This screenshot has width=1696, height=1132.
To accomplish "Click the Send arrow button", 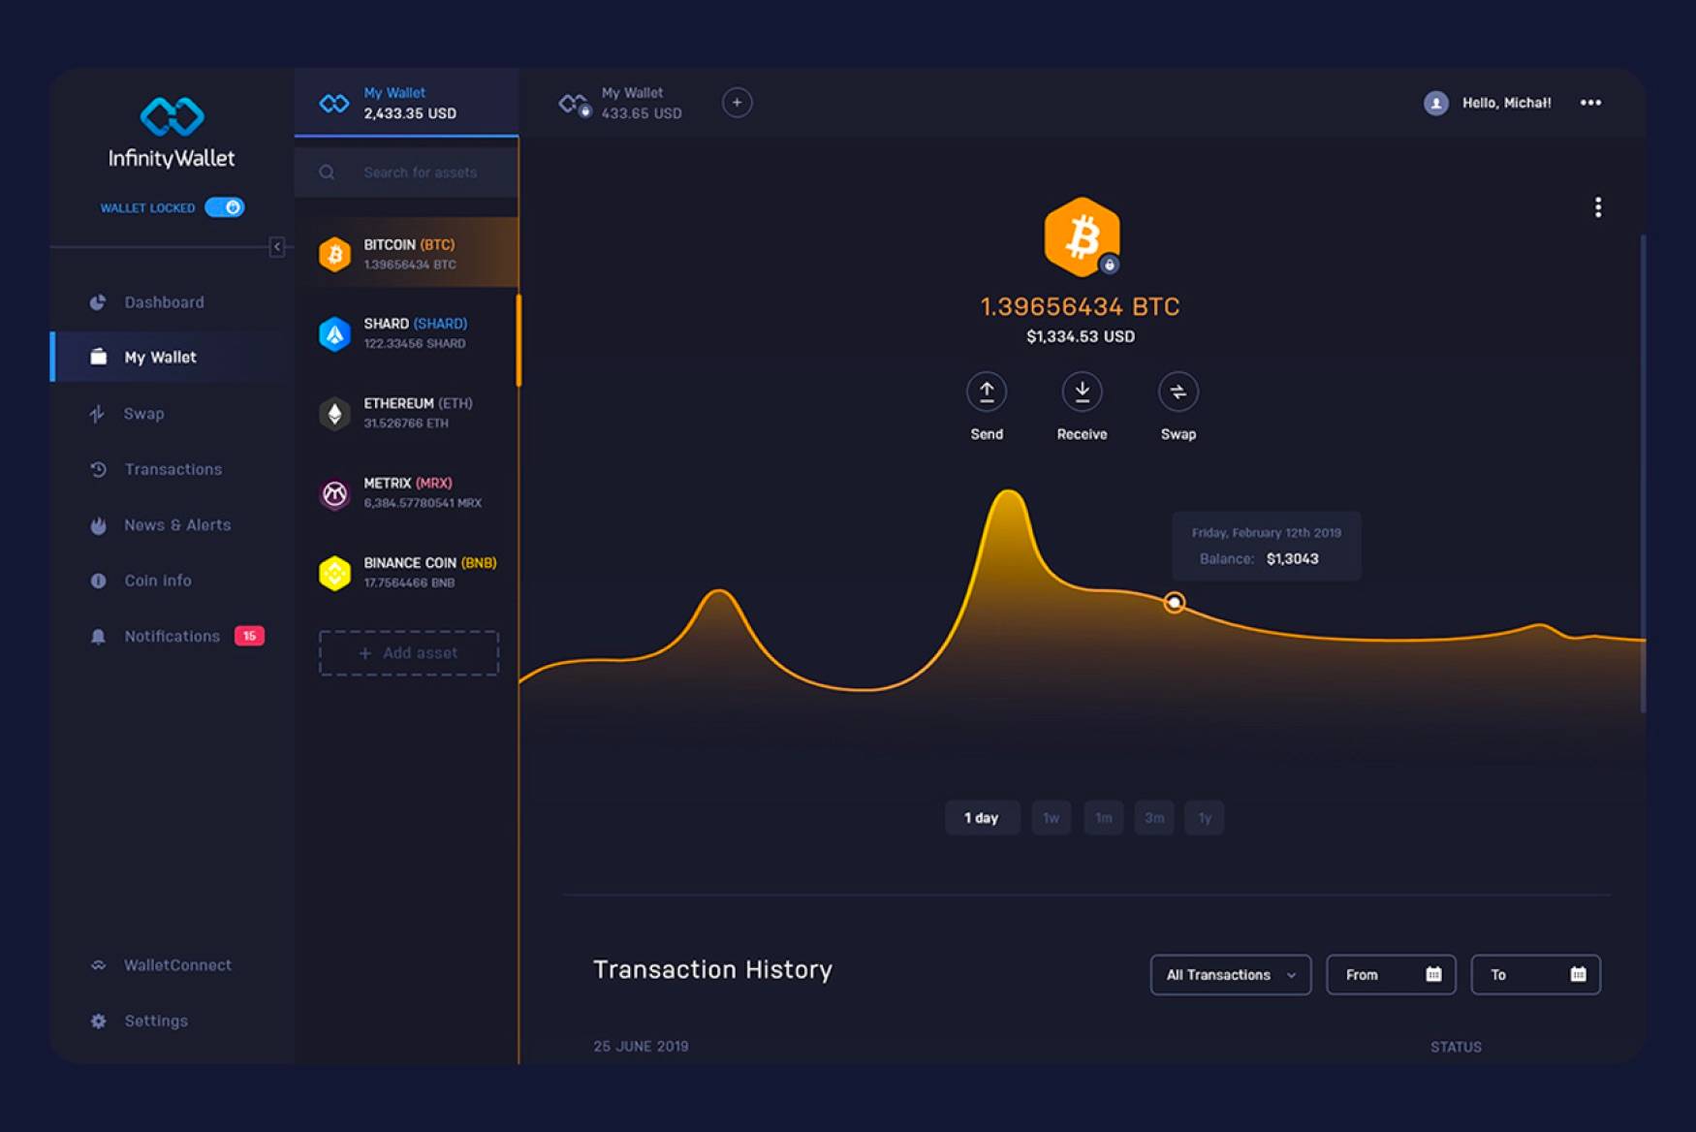I will click(987, 392).
